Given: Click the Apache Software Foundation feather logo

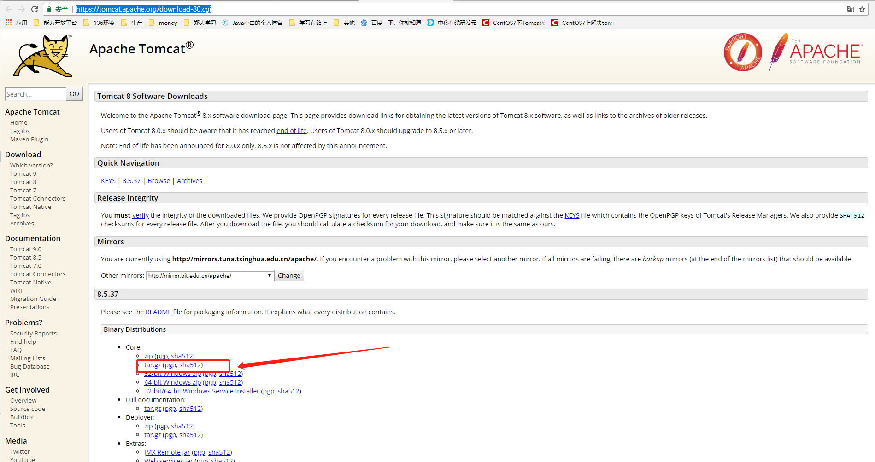Looking at the screenshot, I should [815, 52].
